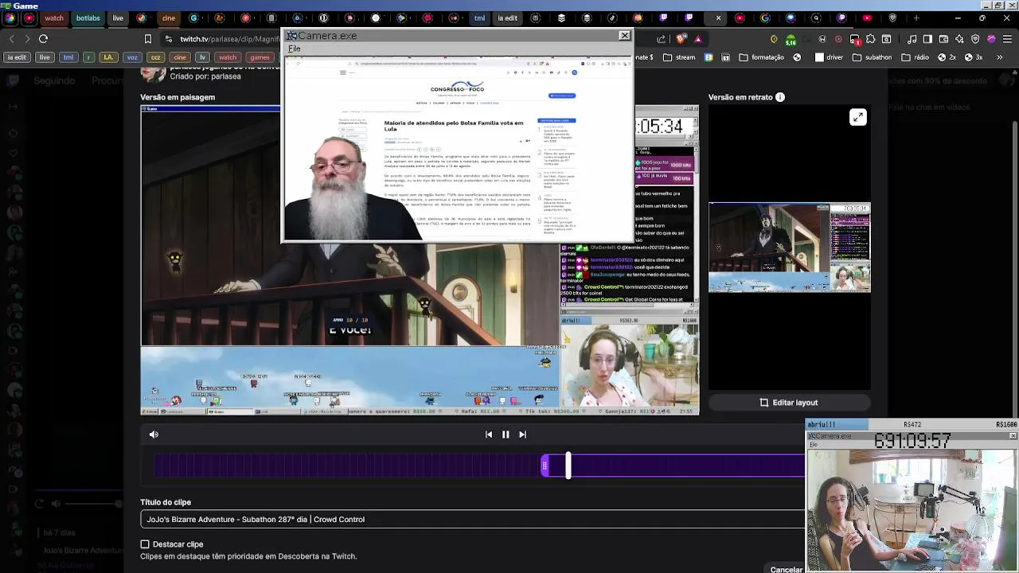Click the Editar layout button
Image resolution: width=1019 pixels, height=573 pixels.
point(788,403)
